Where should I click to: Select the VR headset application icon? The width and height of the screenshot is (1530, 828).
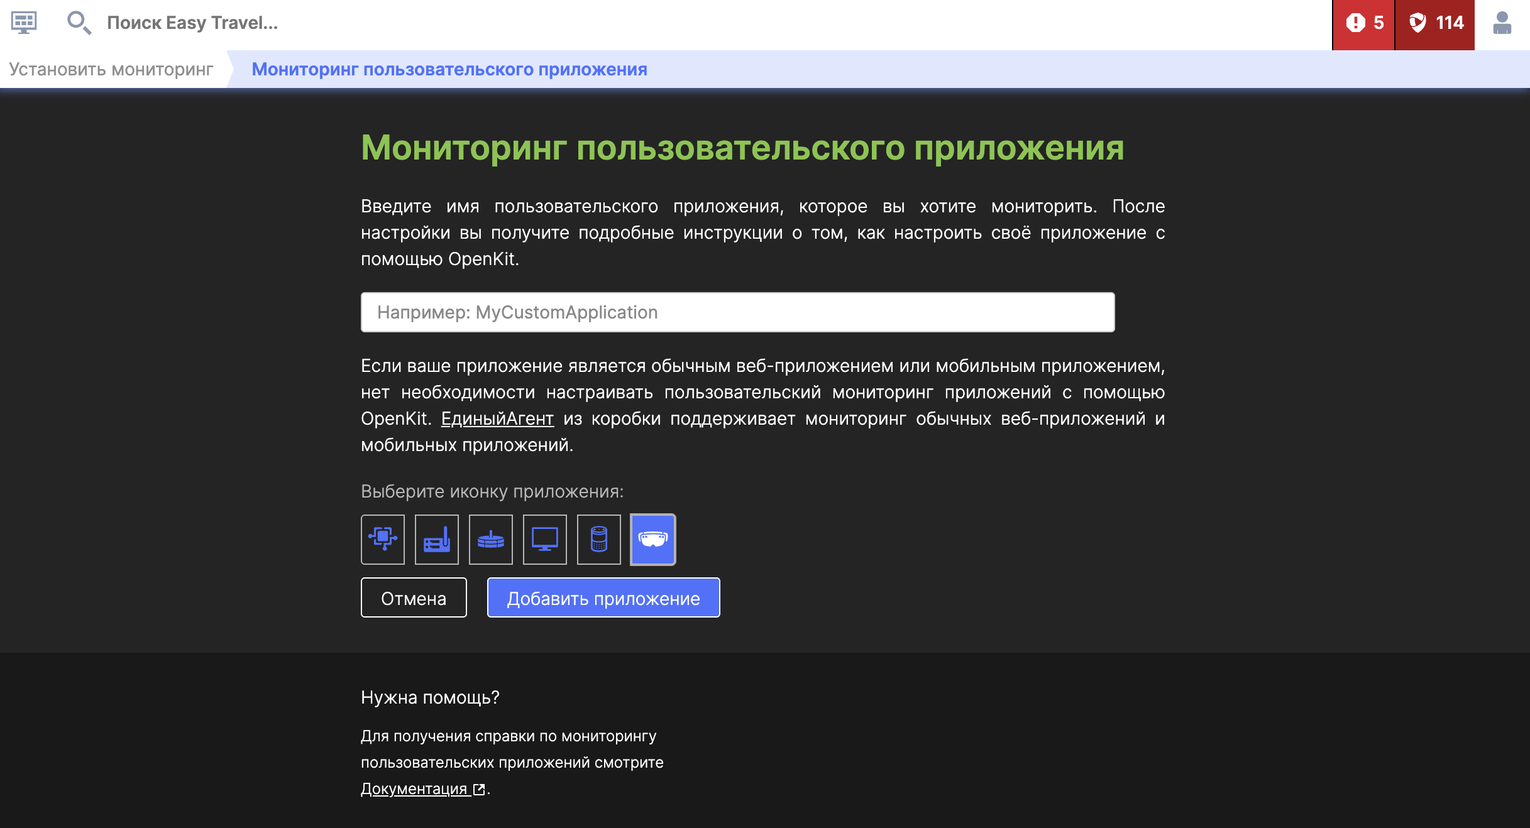pyautogui.click(x=653, y=539)
